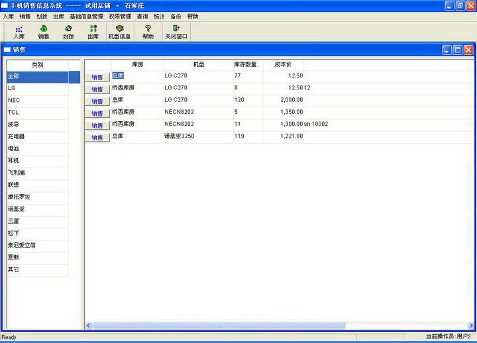The width and height of the screenshot is (477, 343).
Task: Click the note cell sn:10002
Action: (x=316, y=124)
